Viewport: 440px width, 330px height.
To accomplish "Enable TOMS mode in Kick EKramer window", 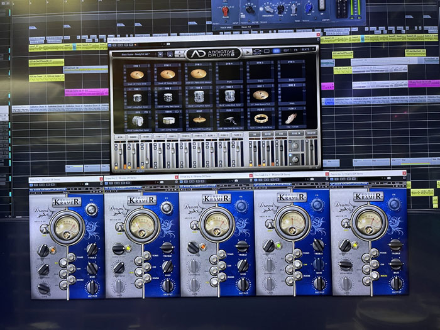I will (x=72, y=257).
